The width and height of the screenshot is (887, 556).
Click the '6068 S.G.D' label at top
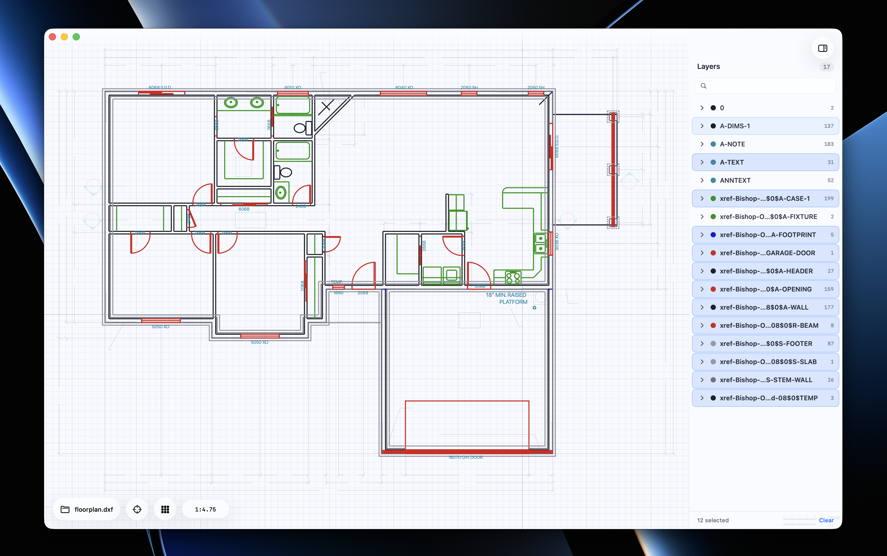[x=160, y=88]
